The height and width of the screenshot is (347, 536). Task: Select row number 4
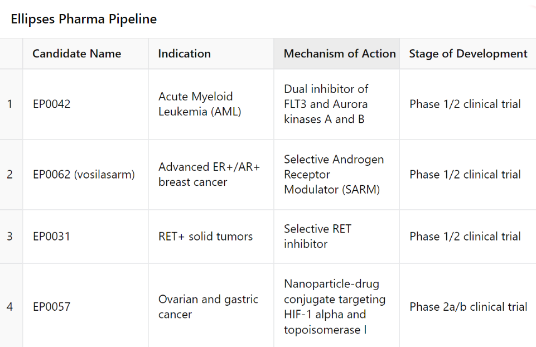10,307
